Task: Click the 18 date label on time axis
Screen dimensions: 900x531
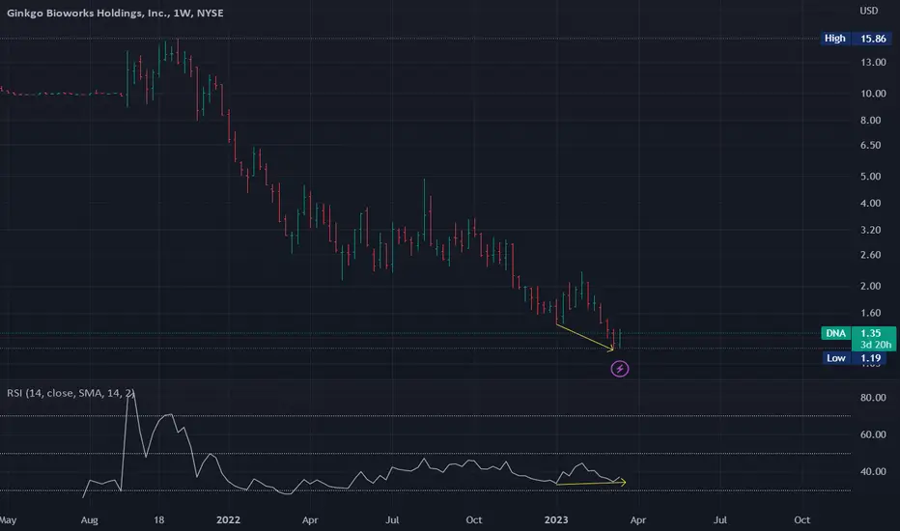Action: click(x=159, y=519)
